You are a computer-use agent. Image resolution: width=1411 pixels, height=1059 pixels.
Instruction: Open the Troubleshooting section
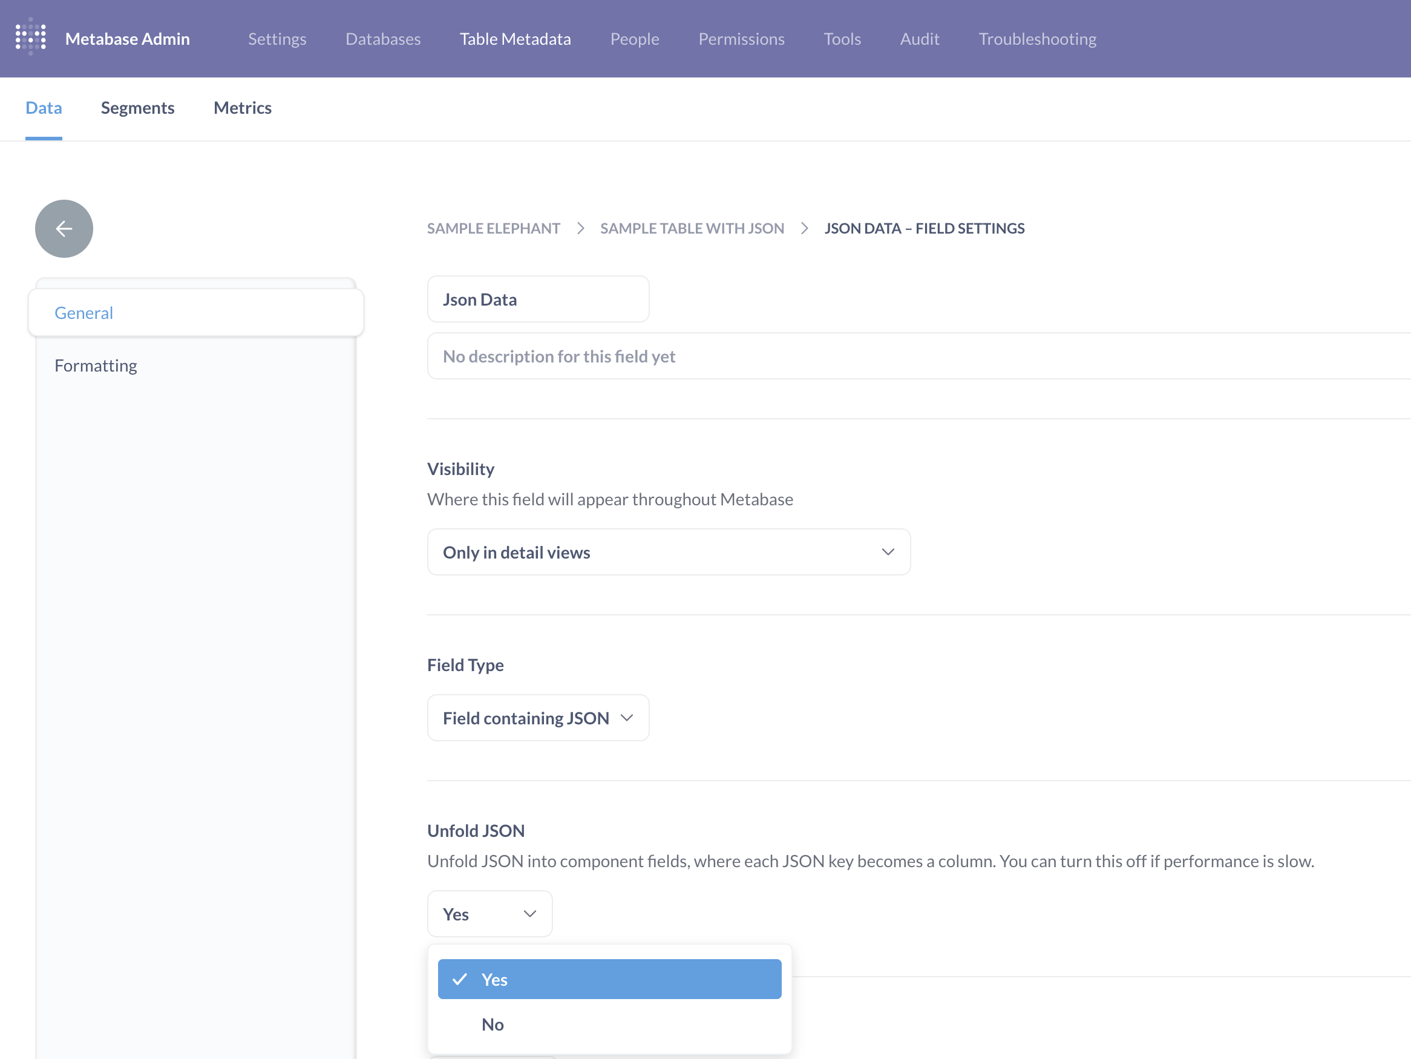(x=1036, y=39)
